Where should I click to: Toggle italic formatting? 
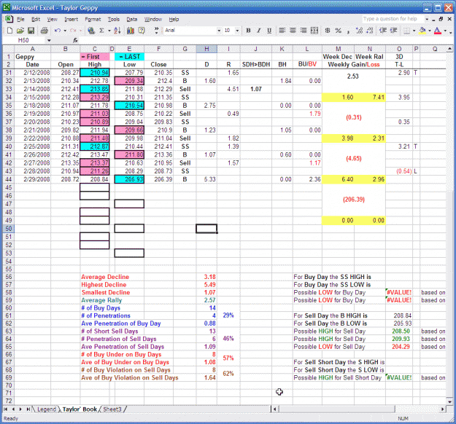coord(258,31)
